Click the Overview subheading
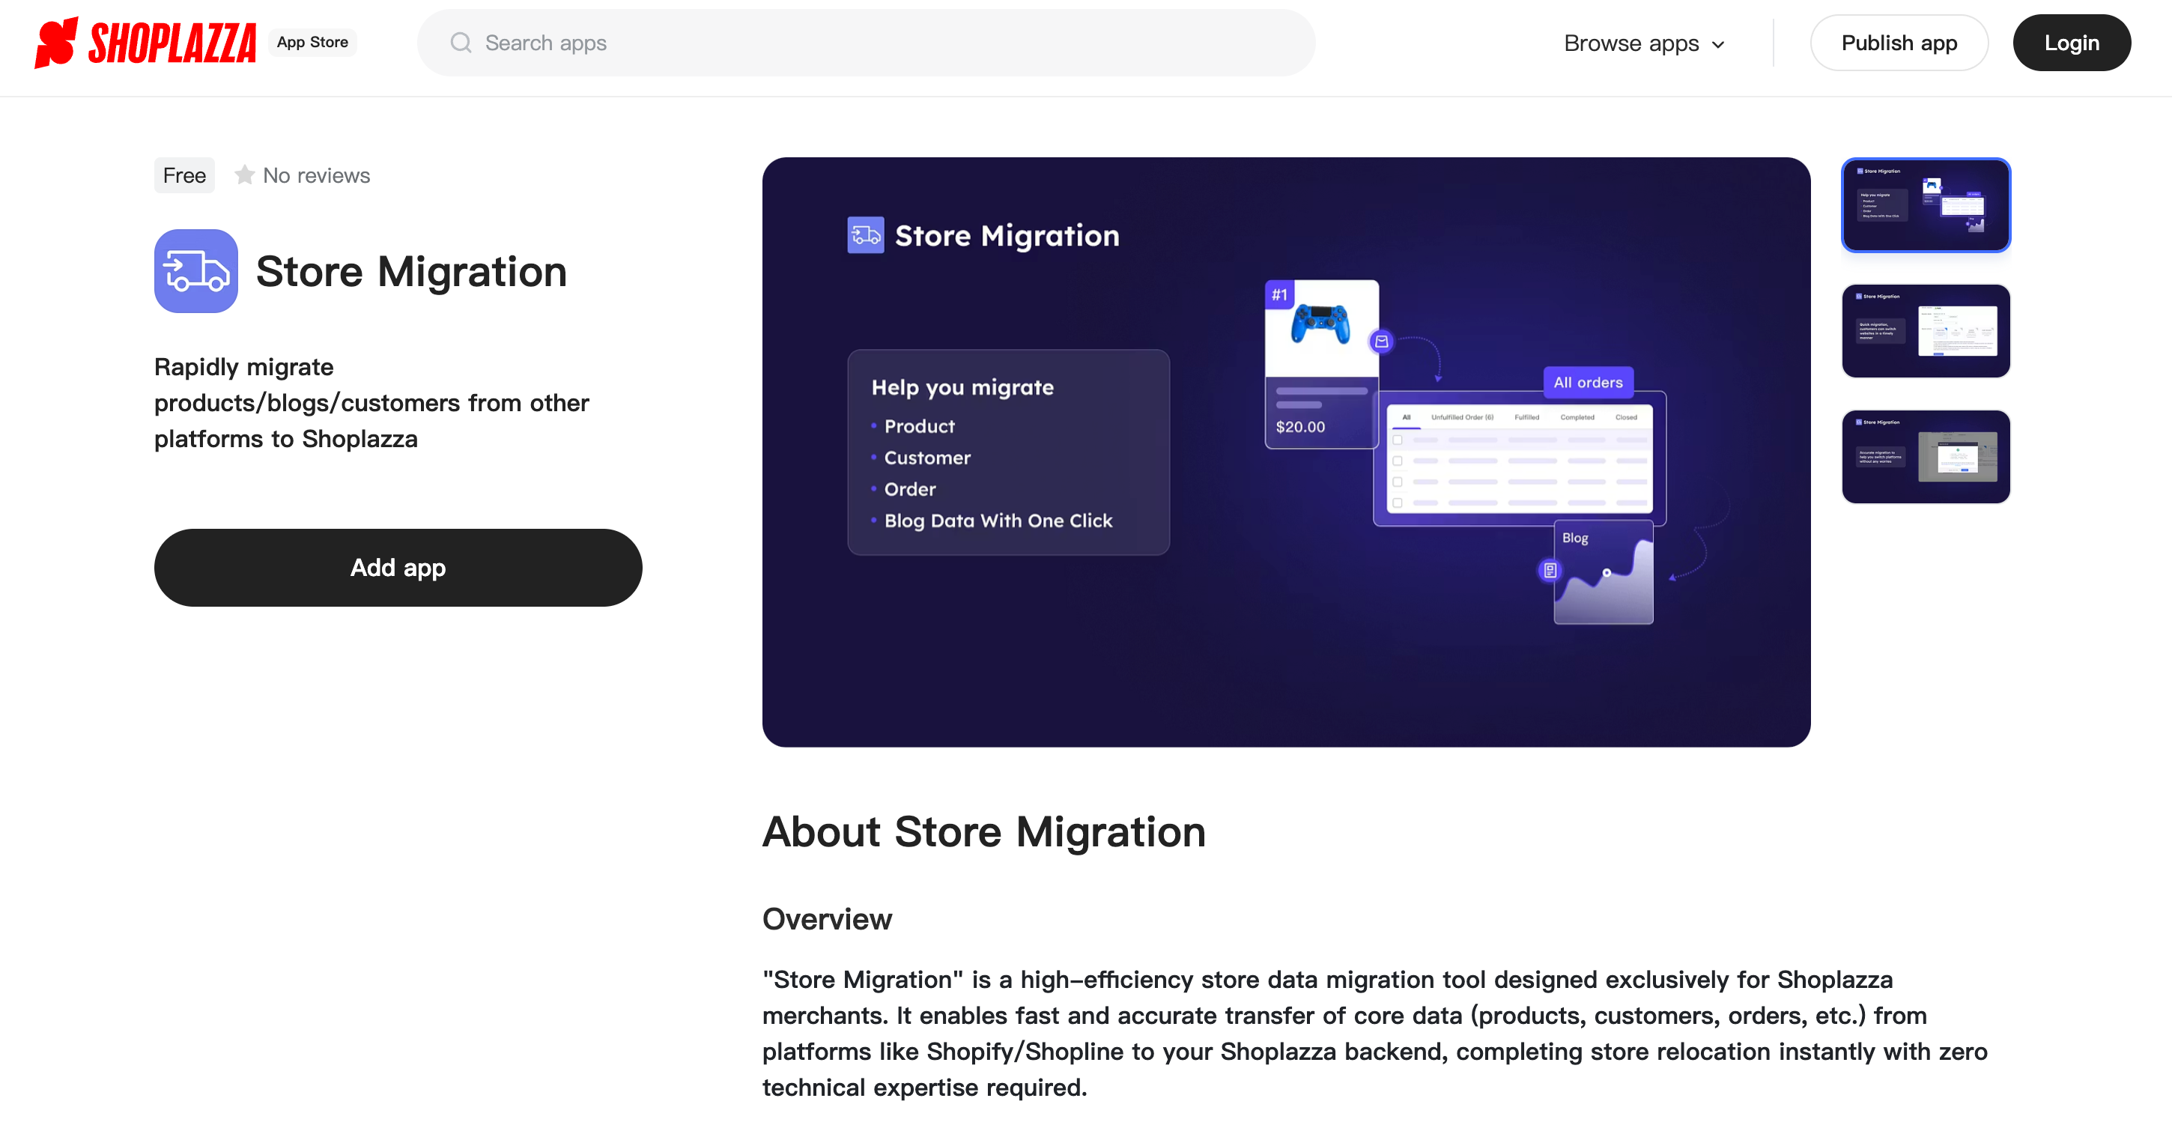Image resolution: width=2172 pixels, height=1134 pixels. (x=826, y=919)
